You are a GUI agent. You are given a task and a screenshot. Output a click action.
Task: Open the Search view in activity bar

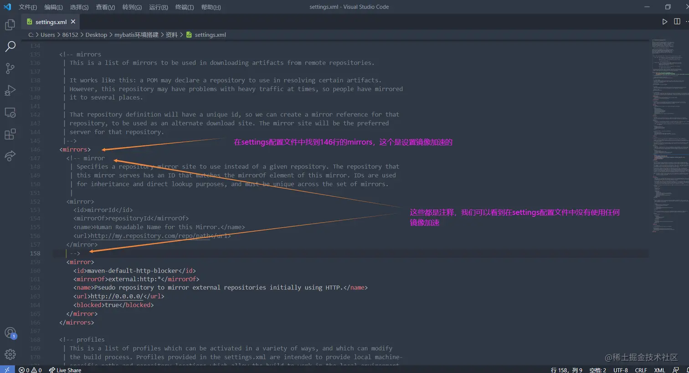10,46
